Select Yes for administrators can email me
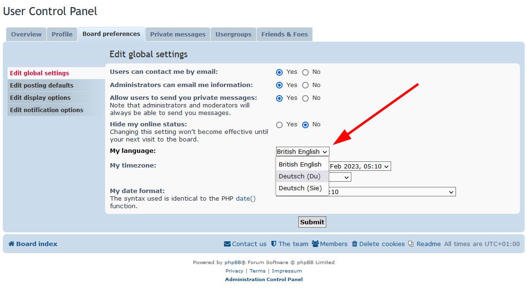 tap(279, 85)
